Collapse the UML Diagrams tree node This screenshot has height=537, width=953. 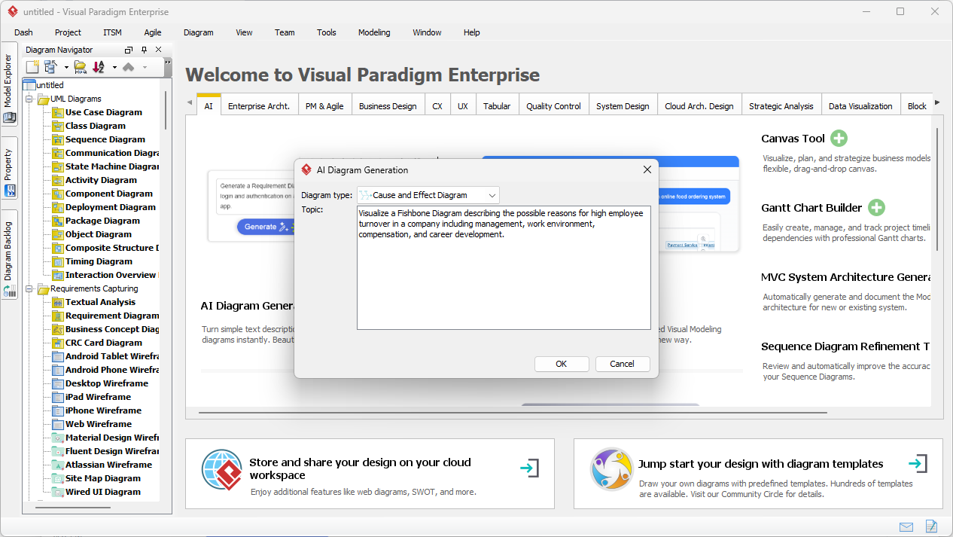(x=29, y=98)
